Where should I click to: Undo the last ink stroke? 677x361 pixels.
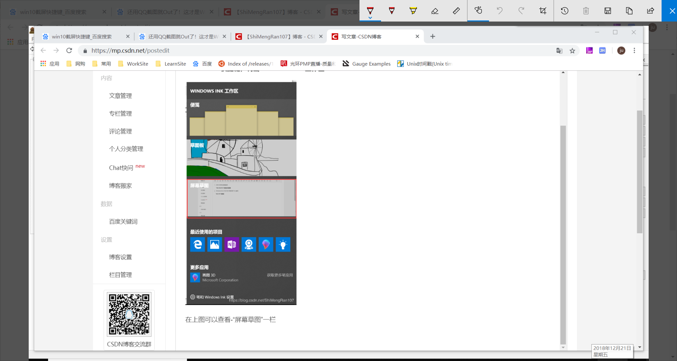pyautogui.click(x=500, y=10)
